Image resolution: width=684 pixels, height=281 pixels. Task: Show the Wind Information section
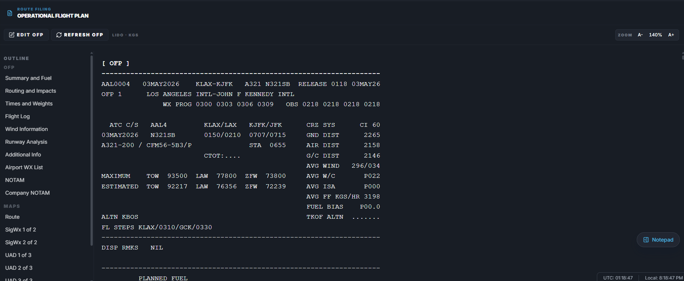tap(27, 129)
